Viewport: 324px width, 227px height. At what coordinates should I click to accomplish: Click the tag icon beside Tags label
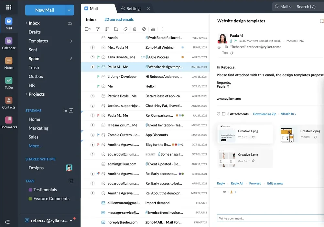(x=232, y=53)
